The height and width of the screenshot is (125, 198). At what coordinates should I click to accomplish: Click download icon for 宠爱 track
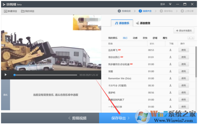(170, 71)
